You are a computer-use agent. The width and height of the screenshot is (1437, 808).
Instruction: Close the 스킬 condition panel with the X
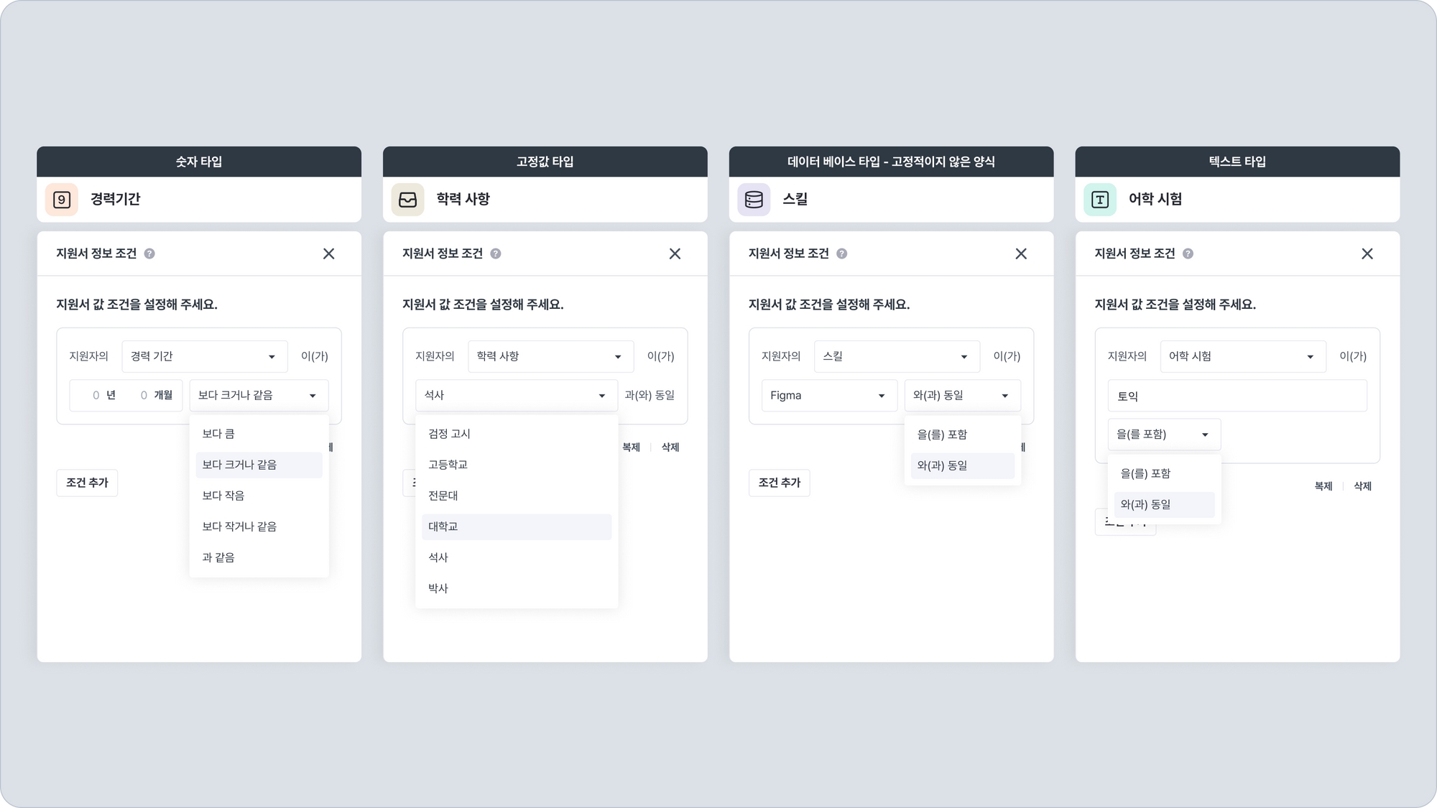coord(1021,254)
